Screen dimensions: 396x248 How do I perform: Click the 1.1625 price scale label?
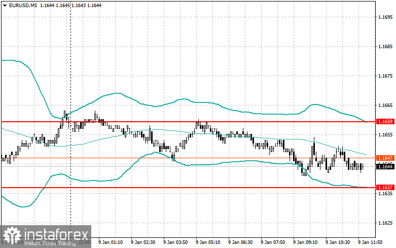385,223
